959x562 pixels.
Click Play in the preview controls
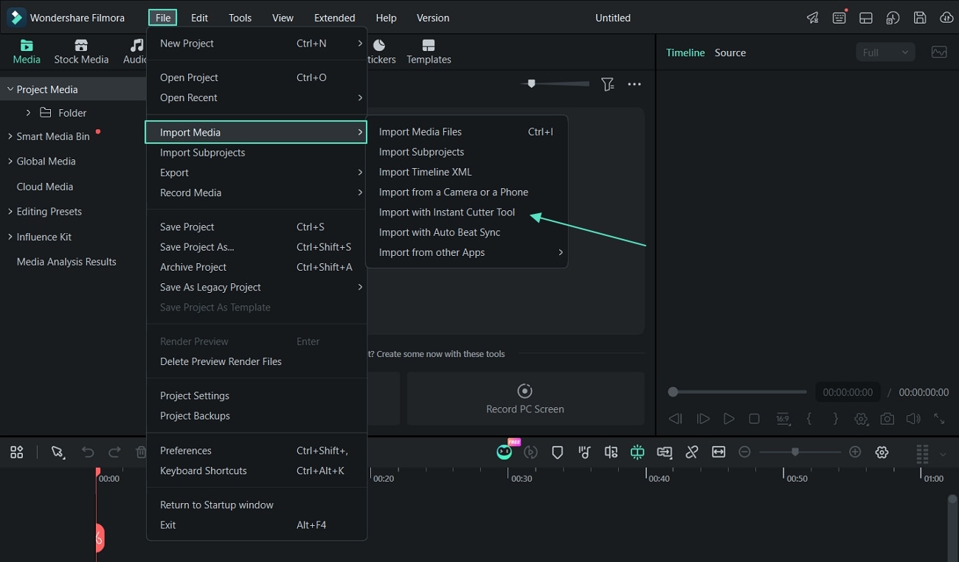(x=729, y=418)
